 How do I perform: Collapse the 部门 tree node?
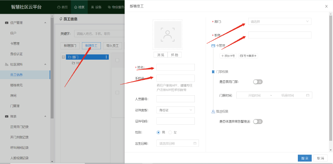(63, 57)
